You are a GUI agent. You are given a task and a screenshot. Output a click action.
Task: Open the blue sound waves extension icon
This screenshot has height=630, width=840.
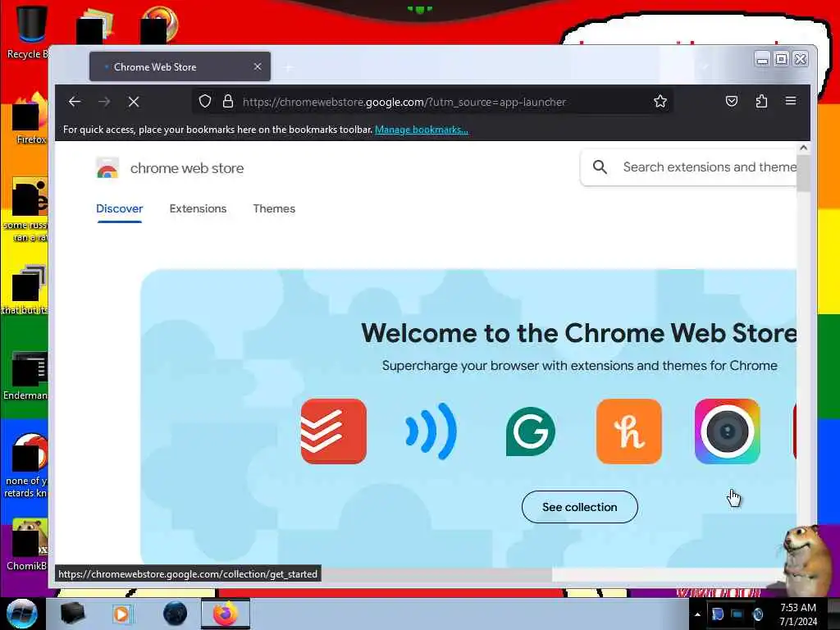[x=431, y=431]
